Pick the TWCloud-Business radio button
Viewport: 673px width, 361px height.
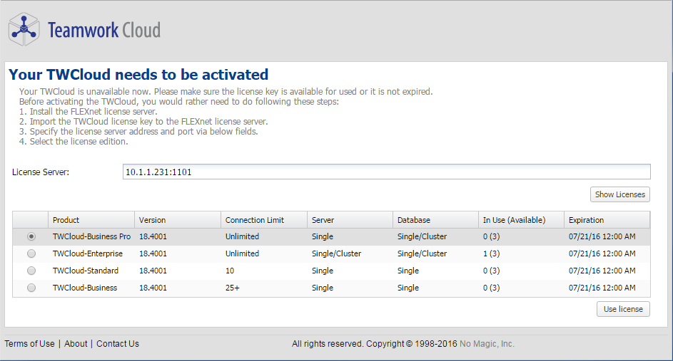click(x=31, y=288)
